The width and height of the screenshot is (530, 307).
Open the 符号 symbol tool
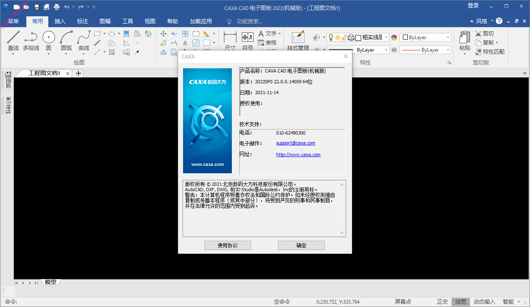248,41
